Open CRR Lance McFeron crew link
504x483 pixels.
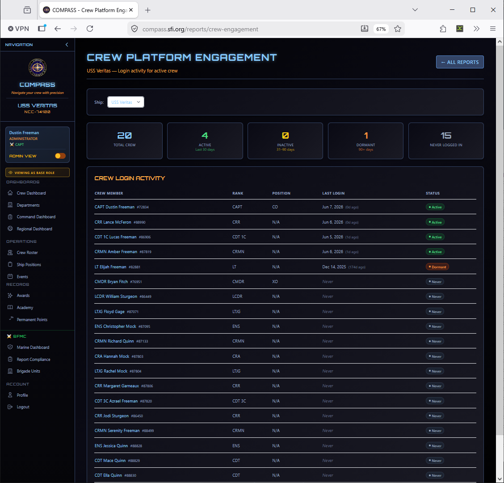(x=113, y=222)
